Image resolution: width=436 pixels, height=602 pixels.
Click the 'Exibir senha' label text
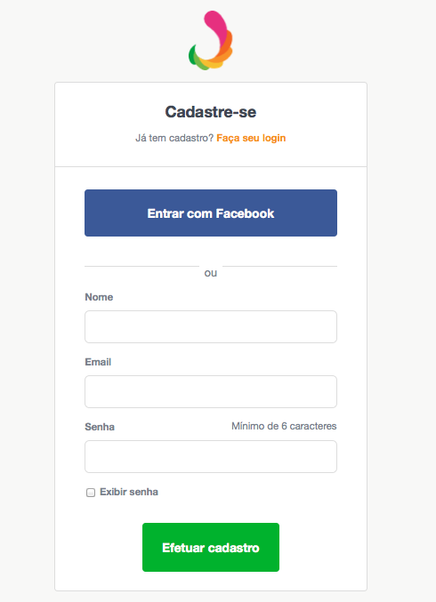tap(129, 492)
